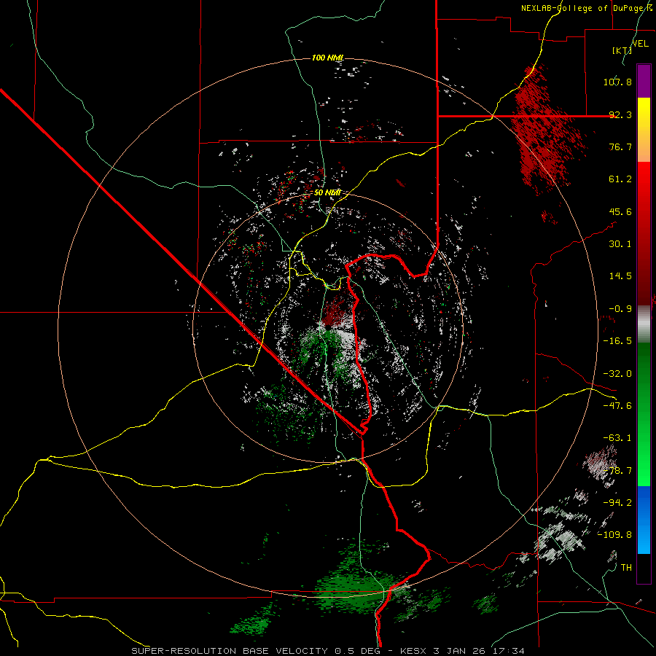This screenshot has width=656, height=656.
Task: Click the -94.2 velocity scale value
Action: [x=617, y=502]
